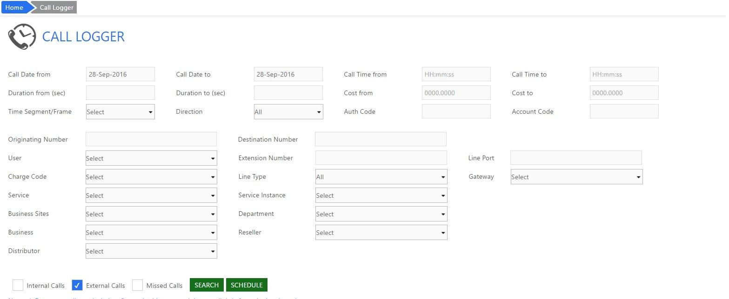This screenshot has height=299, width=729.
Task: Open the Charge Code dropdown
Action: tap(151, 177)
